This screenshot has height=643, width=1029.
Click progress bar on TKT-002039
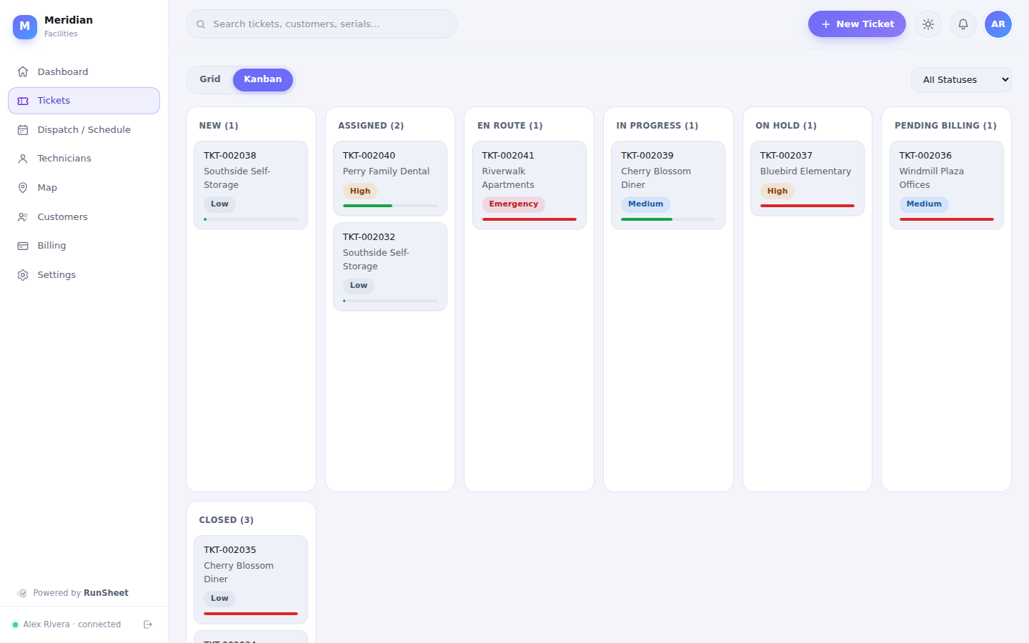point(668,219)
